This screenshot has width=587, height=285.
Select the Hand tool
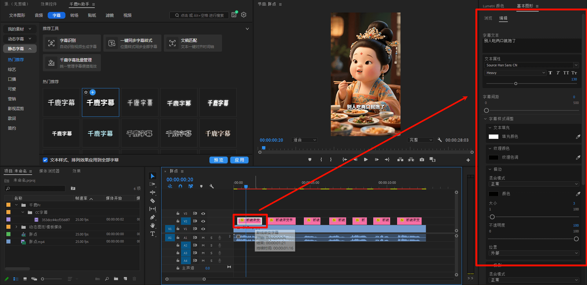tap(153, 226)
